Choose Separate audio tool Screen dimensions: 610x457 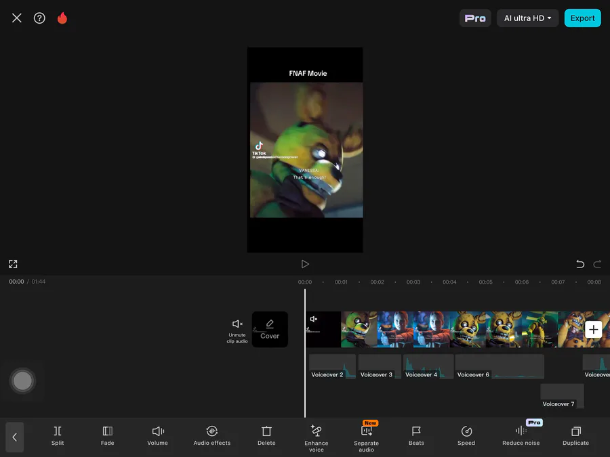click(x=367, y=439)
